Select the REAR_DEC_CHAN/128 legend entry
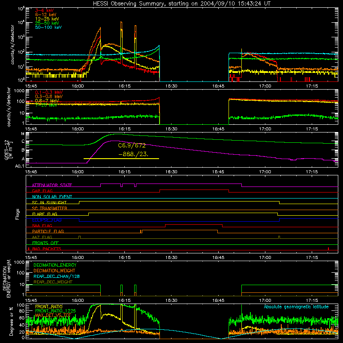 tap(57, 276)
